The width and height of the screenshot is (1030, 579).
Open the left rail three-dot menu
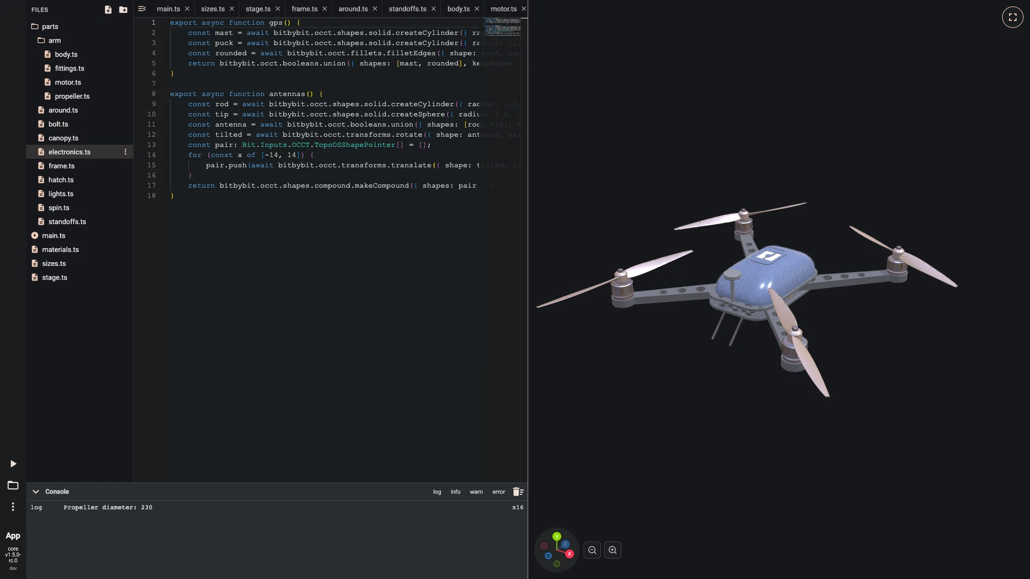pyautogui.click(x=13, y=507)
